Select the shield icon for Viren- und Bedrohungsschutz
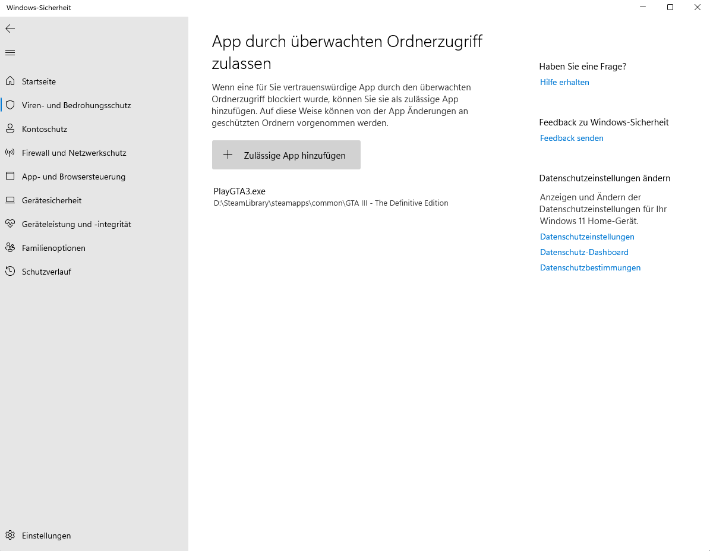The image size is (710, 551). (x=10, y=105)
